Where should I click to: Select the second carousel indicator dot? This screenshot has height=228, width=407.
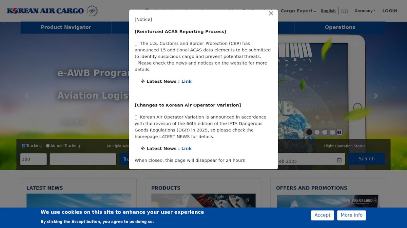coord(317,132)
